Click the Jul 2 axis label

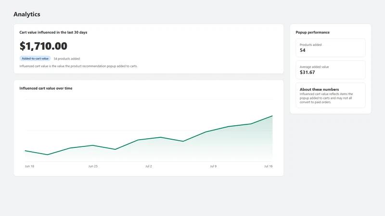pyautogui.click(x=149, y=166)
